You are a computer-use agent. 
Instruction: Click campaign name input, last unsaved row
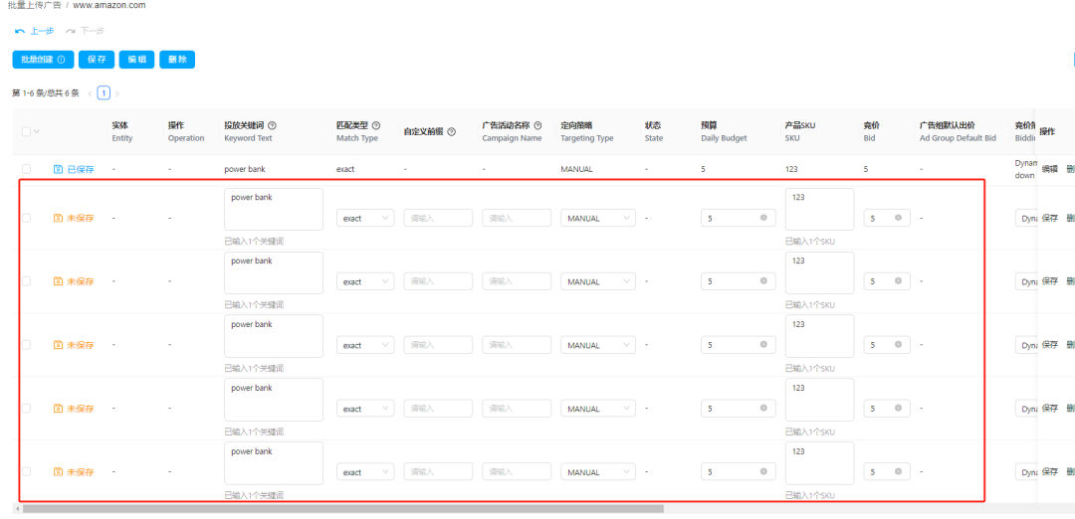517,472
